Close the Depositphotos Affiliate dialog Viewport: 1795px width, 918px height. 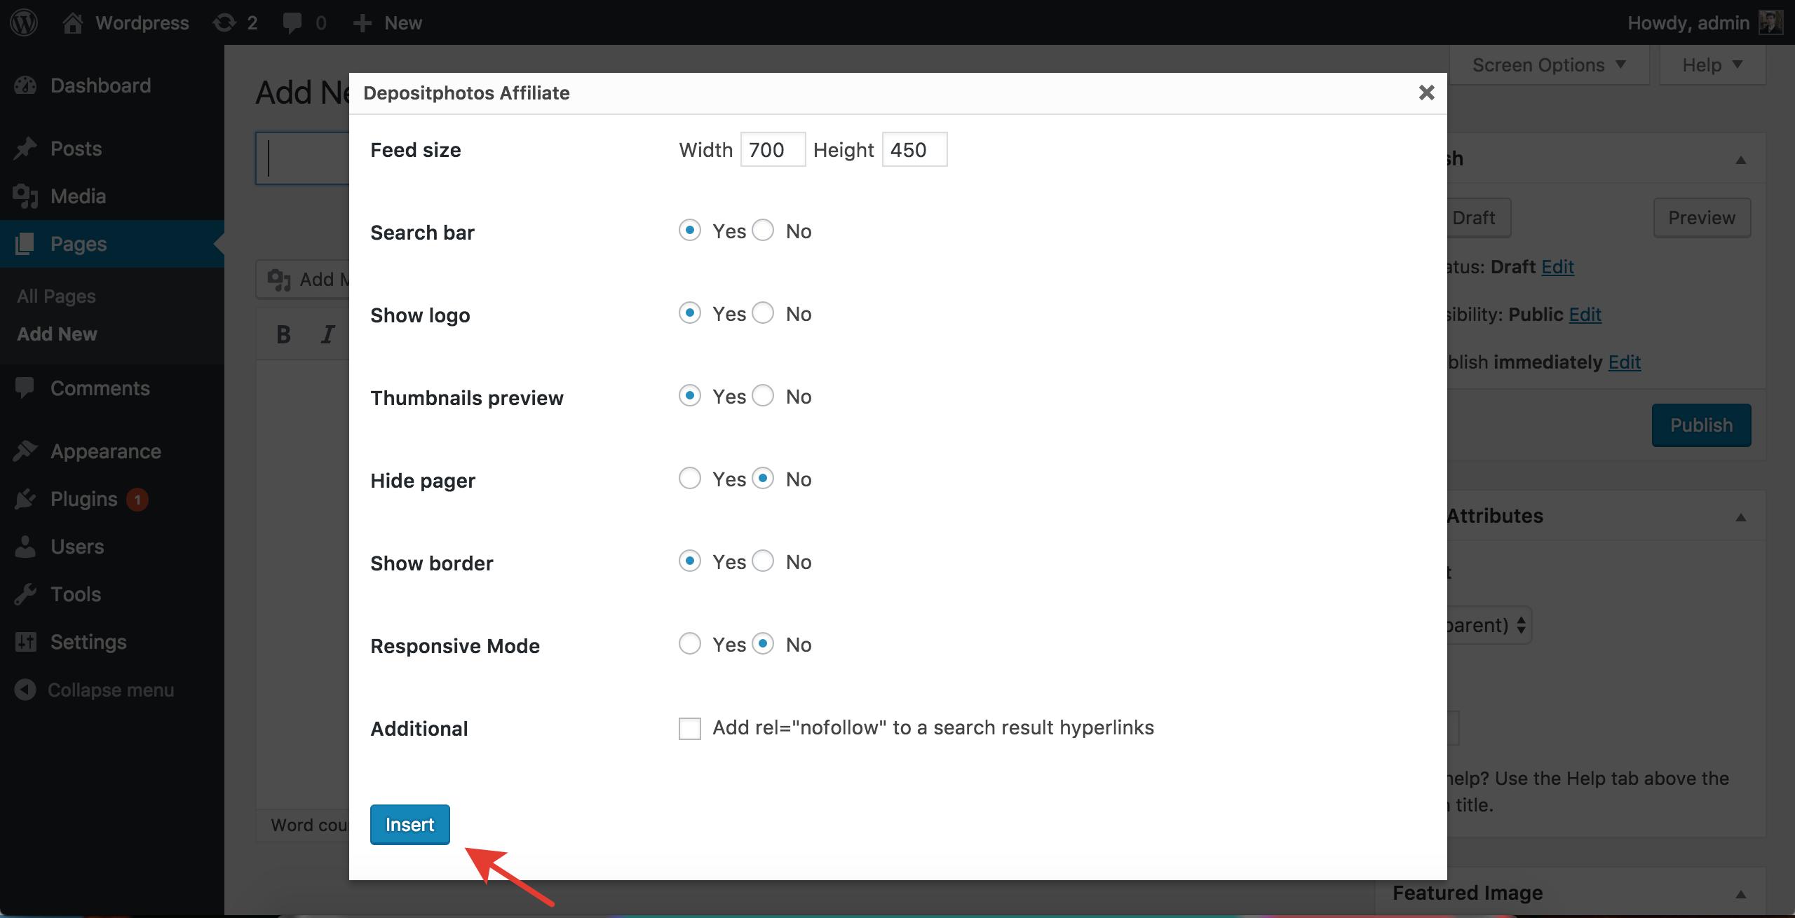pyautogui.click(x=1426, y=93)
